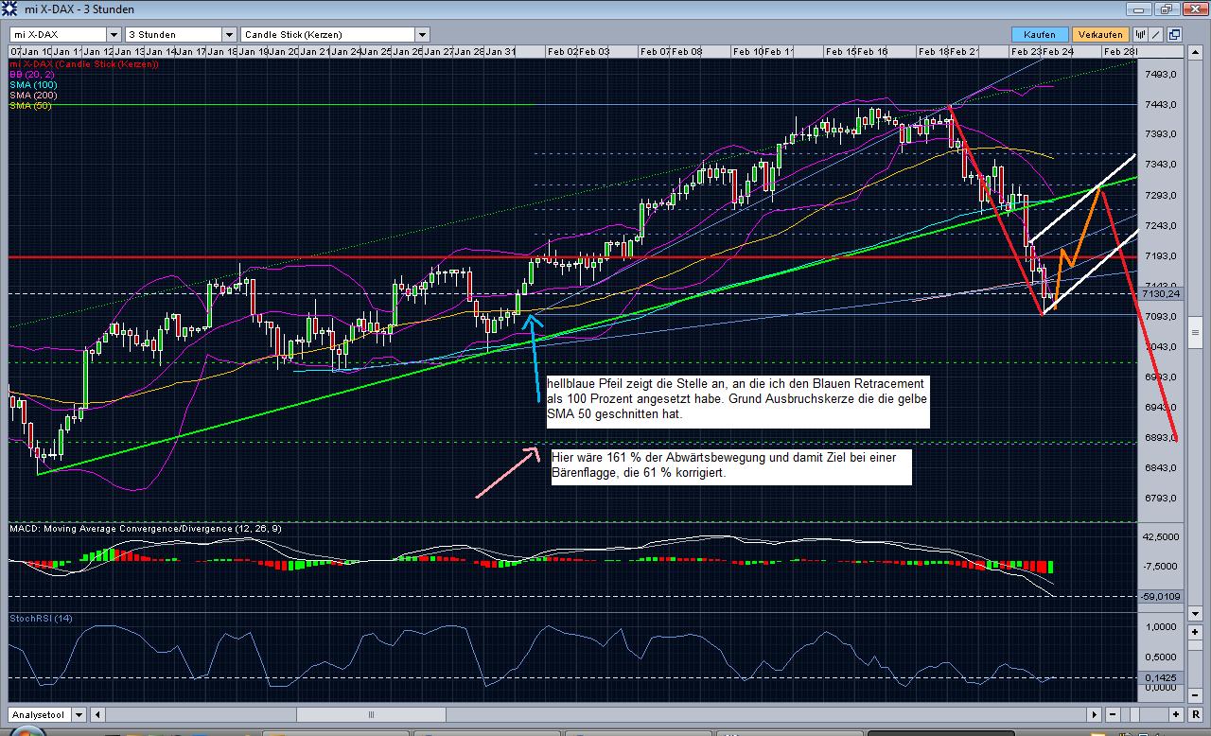Click vertical scrollbar down arrow

pos(1196,613)
